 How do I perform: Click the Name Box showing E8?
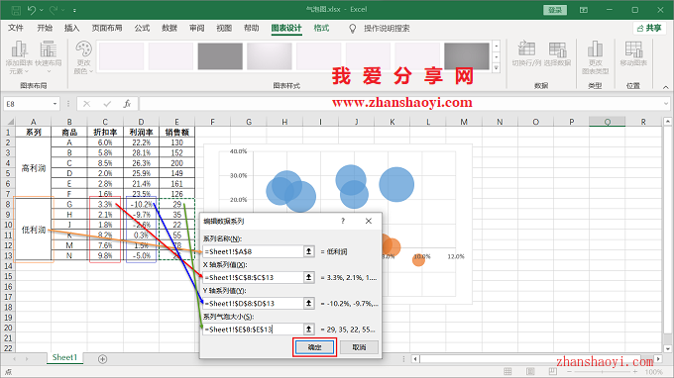(x=28, y=104)
